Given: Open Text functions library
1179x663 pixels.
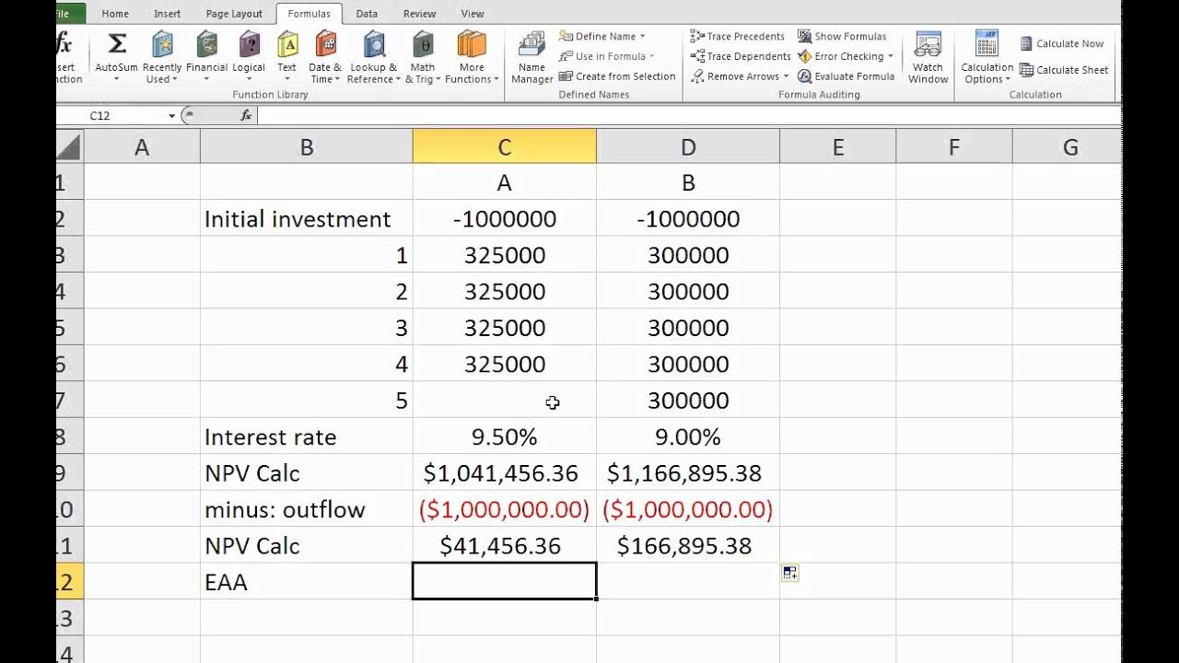Looking at the screenshot, I should pyautogui.click(x=287, y=57).
